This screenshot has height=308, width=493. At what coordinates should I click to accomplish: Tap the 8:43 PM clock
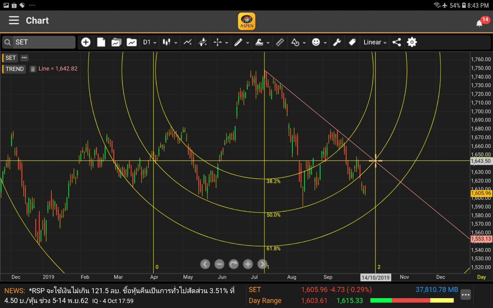[x=478, y=5]
